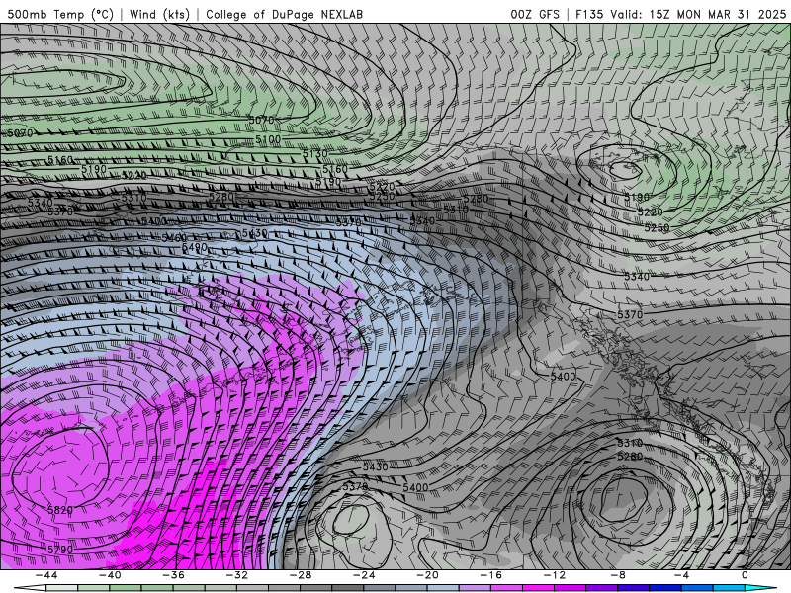Select the 5820 height contour label
Viewport: 791px width, 593px height.
60,510
